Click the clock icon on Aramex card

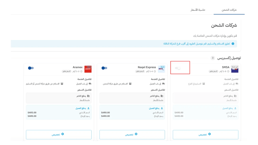tap(81, 71)
